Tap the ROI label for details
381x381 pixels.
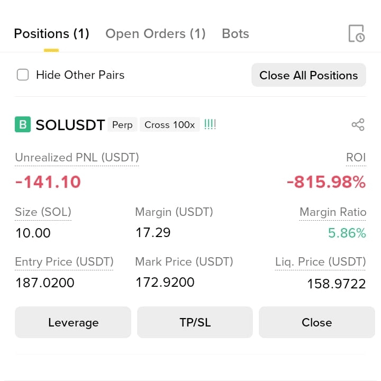point(356,158)
